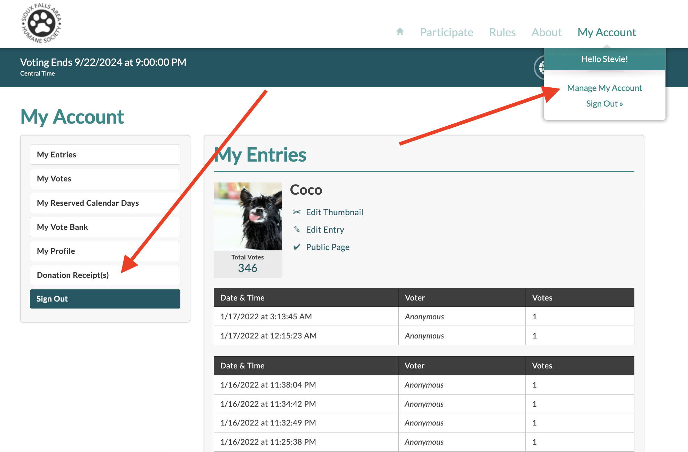Image resolution: width=688 pixels, height=452 pixels.
Task: Click the scissors icon beside Edit Thumbnail
Action: [297, 212]
